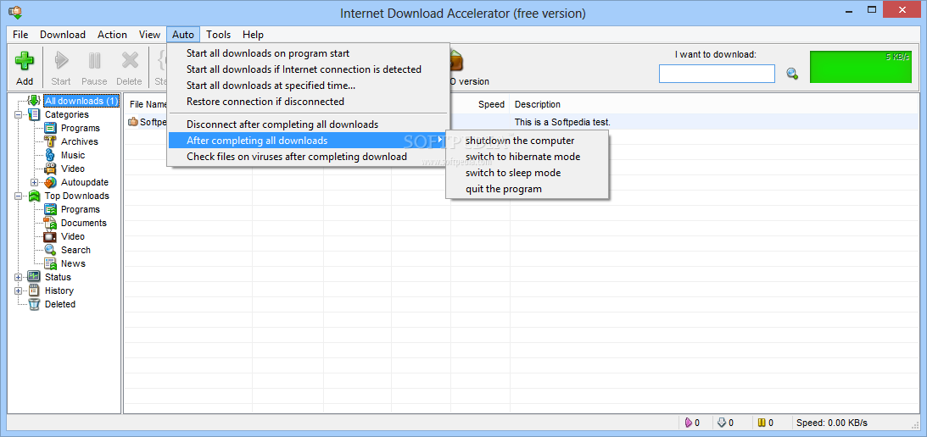Select switch to sleep mode option

point(527,173)
